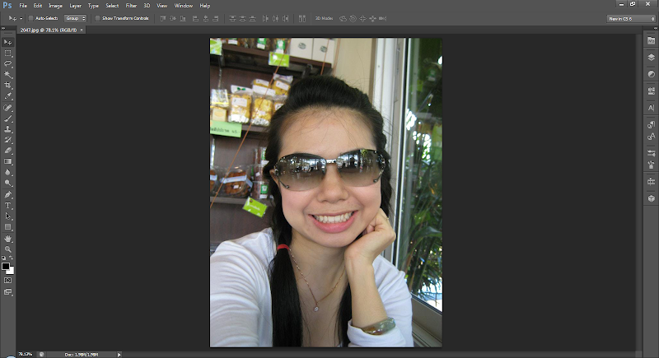Viewport: 659px width, 358px height.
Task: Open the Adjustments panel icon
Action: coord(651,74)
